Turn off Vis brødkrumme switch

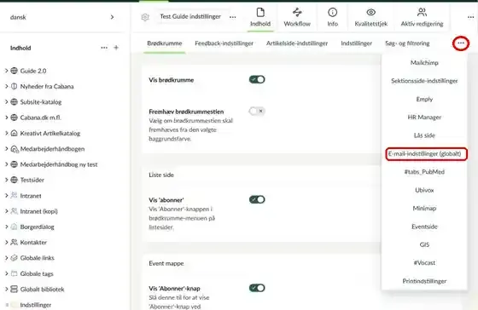coord(257,80)
